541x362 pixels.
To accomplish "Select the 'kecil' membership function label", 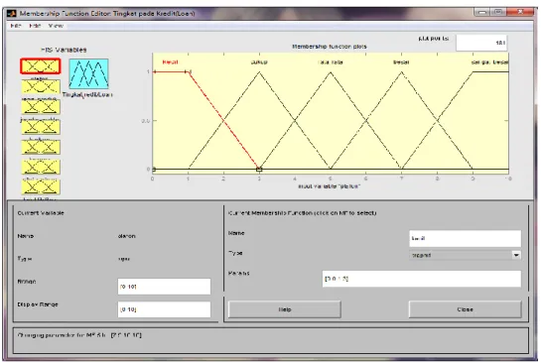I will [x=170, y=62].
